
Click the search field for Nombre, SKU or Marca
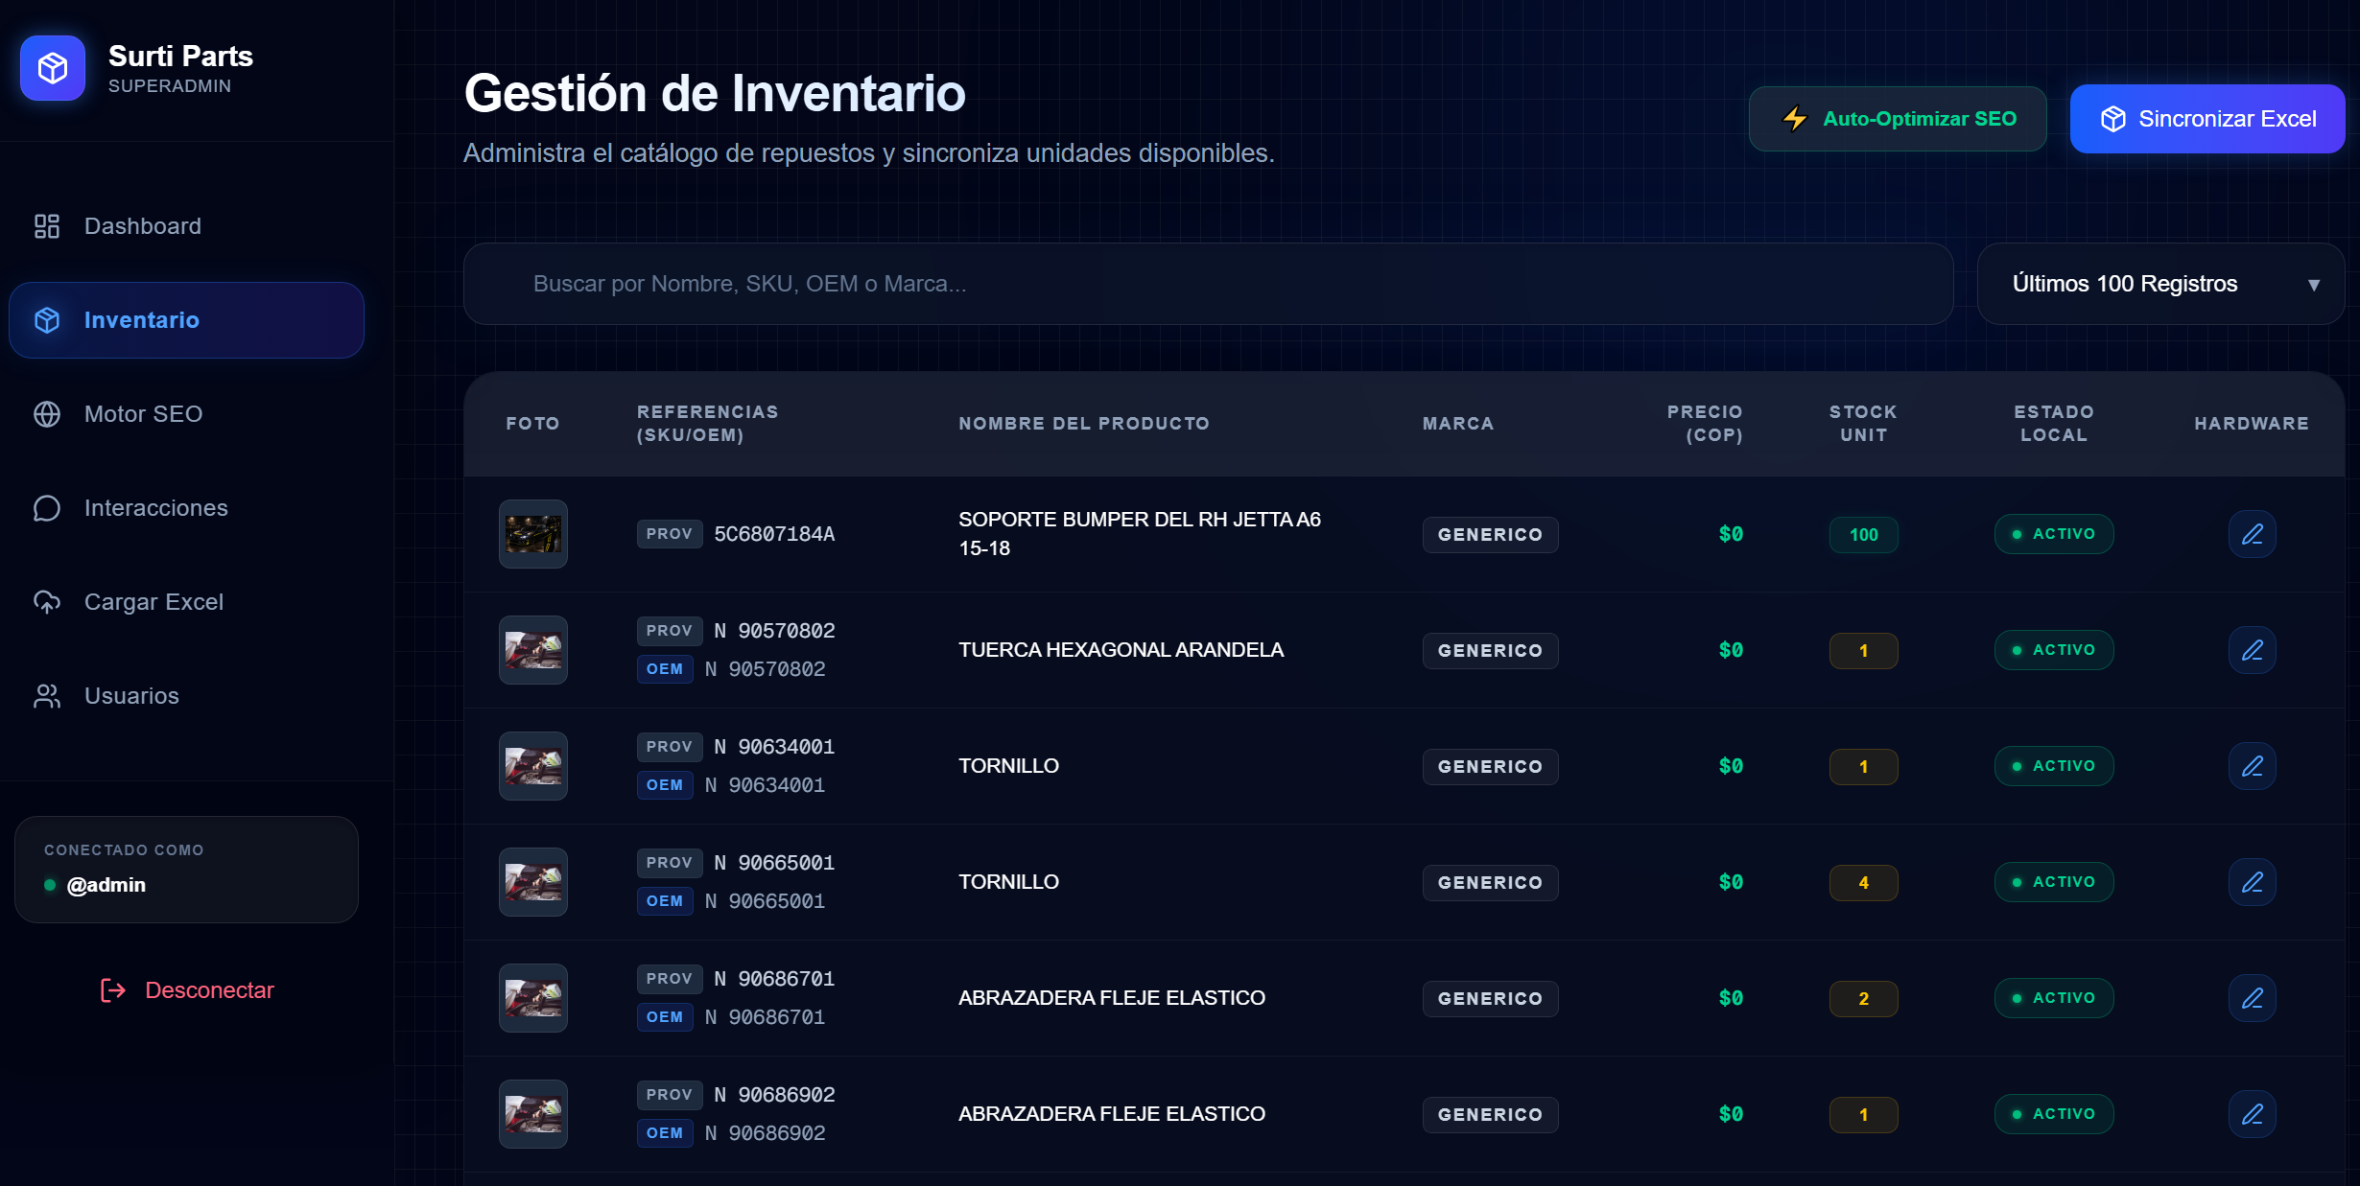[x=1207, y=284]
